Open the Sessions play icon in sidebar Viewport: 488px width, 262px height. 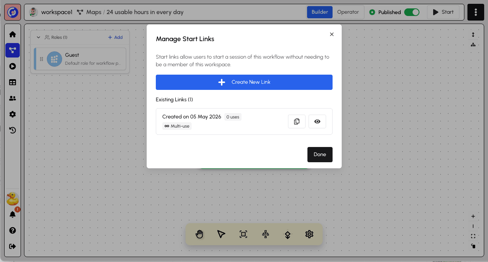[13, 66]
